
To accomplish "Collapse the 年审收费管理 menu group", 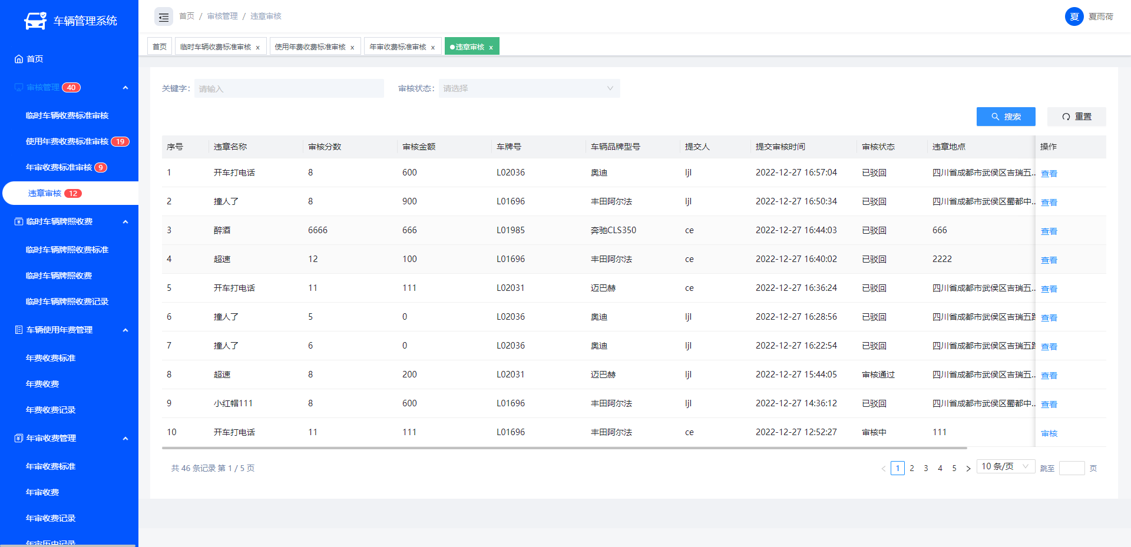I will tap(125, 439).
